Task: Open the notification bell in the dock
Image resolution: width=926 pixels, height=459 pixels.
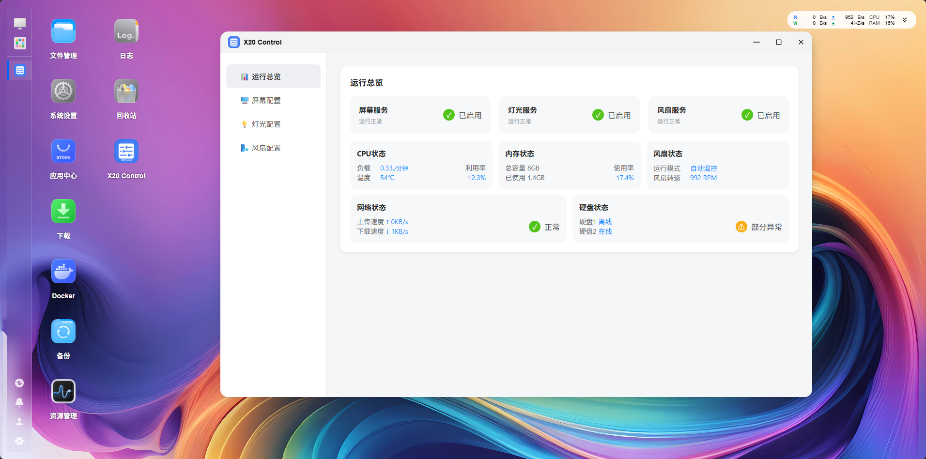Action: (x=19, y=402)
